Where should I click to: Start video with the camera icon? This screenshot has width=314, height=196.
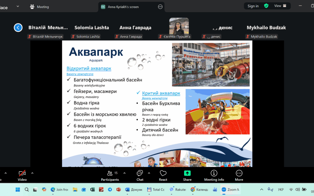pos(22,173)
